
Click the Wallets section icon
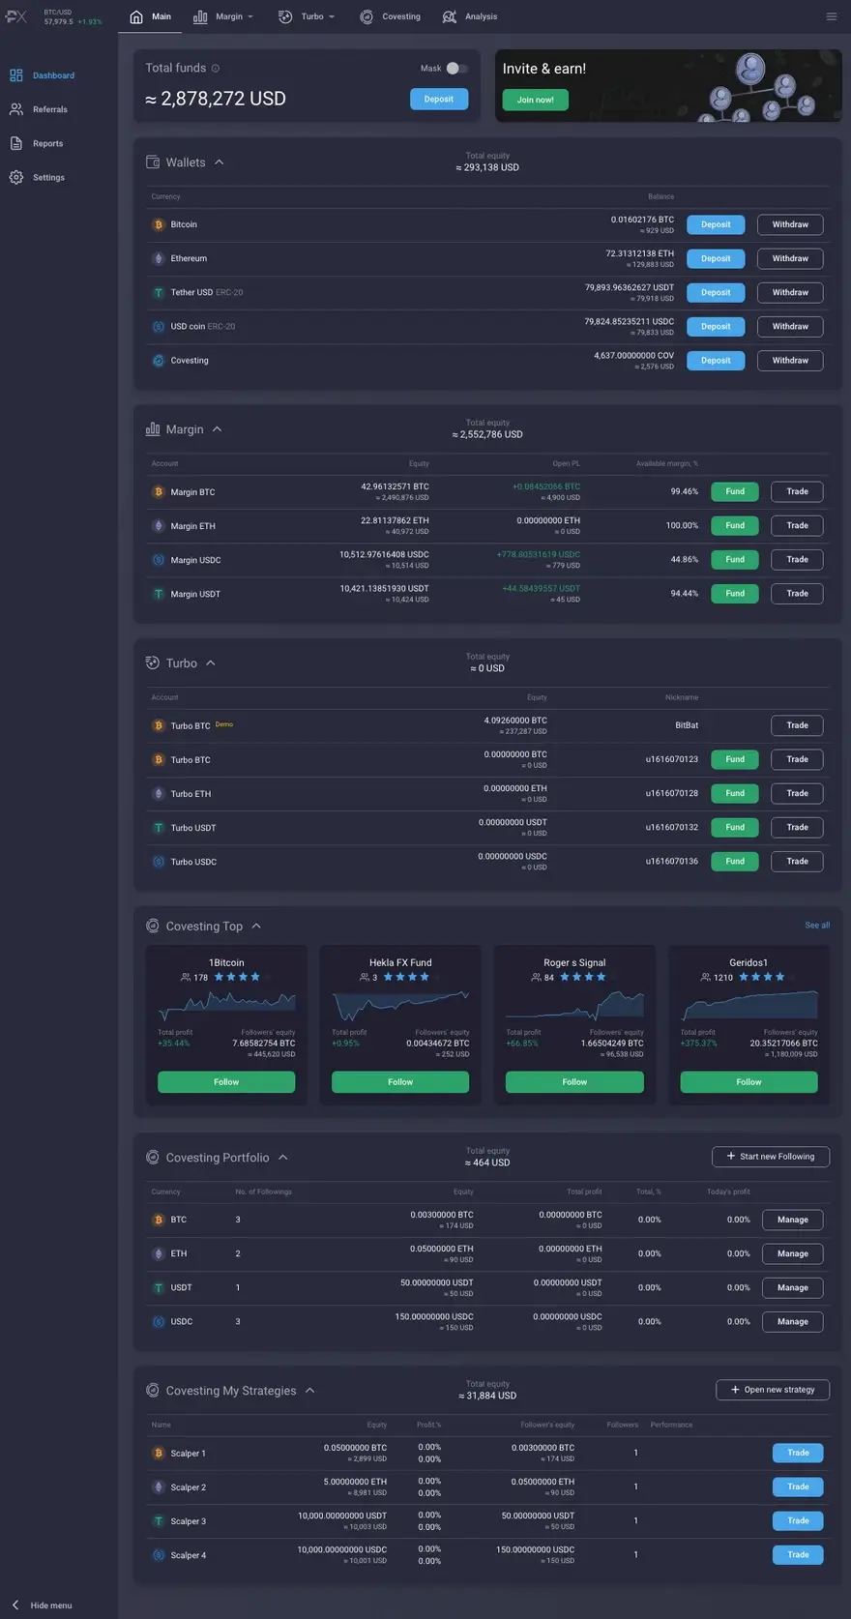point(153,162)
